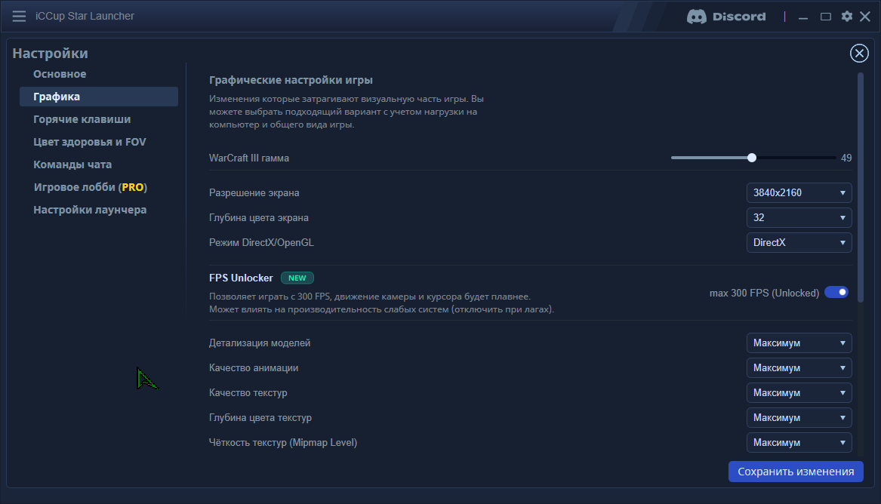Screen dimensions: 881x504
Task: Click the Сохранить изменения button
Action: [x=796, y=472]
